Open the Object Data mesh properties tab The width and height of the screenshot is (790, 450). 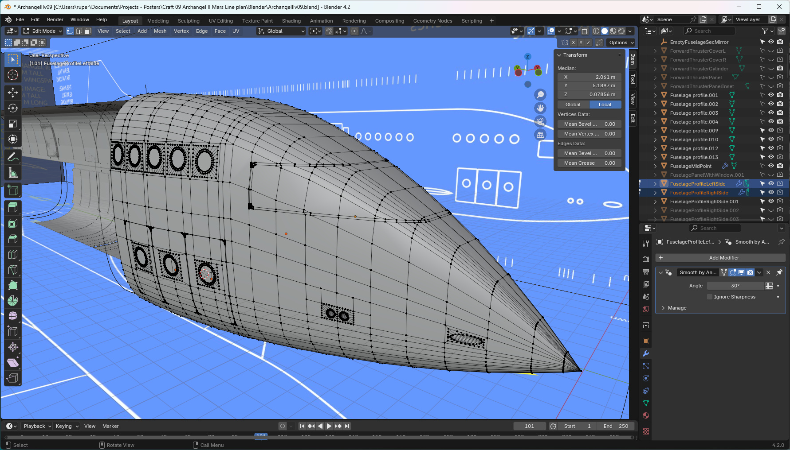coord(646,403)
